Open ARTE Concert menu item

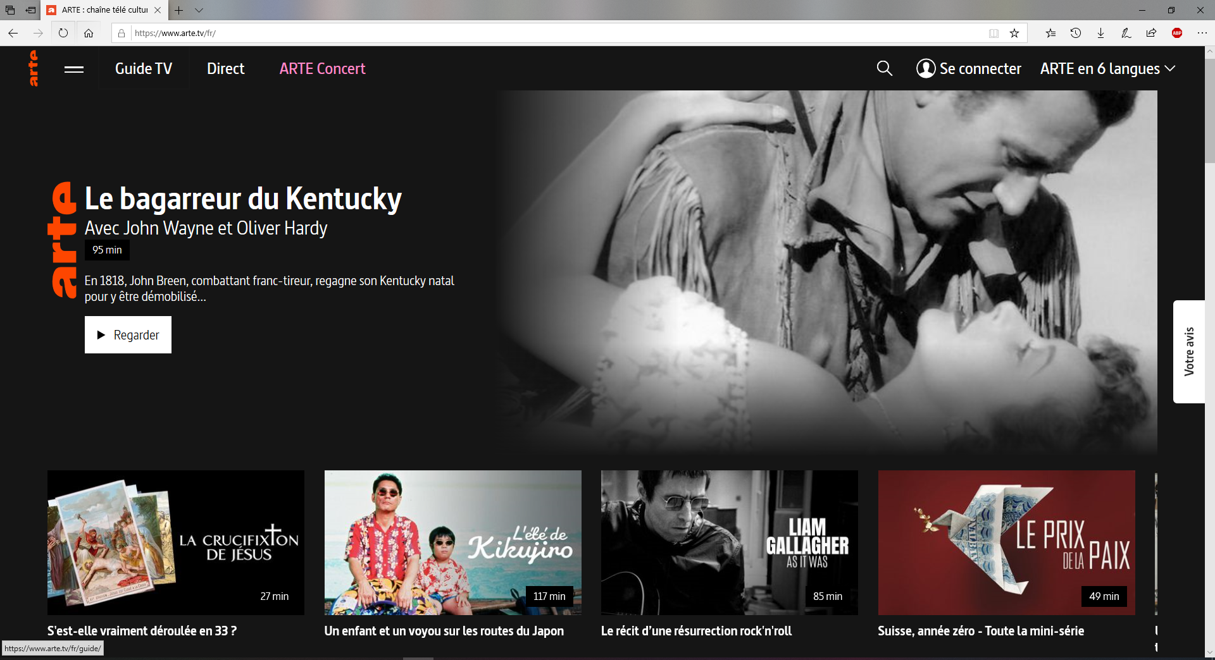pos(322,68)
